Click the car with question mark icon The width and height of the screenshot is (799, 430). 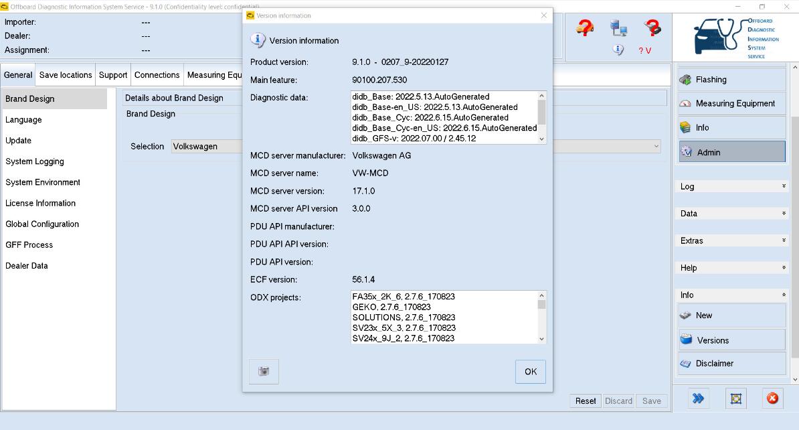(585, 27)
